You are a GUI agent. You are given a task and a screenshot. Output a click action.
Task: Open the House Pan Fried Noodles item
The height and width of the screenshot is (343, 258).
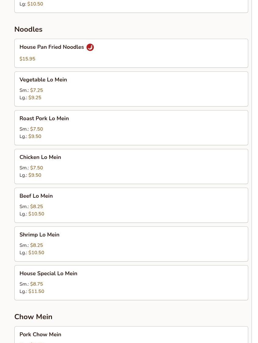point(52,47)
